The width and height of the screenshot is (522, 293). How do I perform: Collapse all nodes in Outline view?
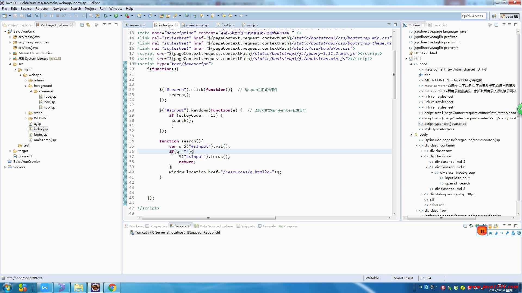tap(496, 25)
